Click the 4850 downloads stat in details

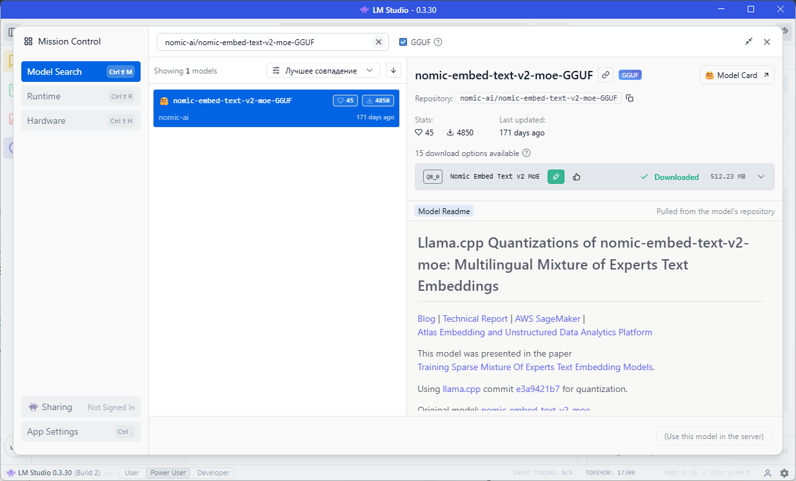click(x=460, y=133)
